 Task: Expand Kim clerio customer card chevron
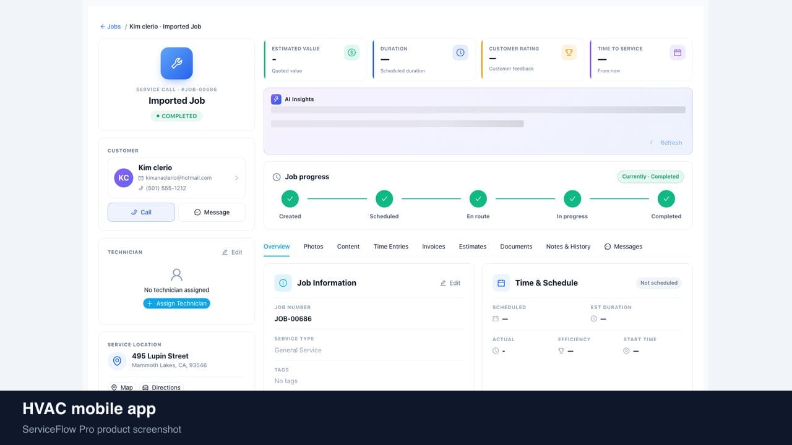click(x=236, y=178)
